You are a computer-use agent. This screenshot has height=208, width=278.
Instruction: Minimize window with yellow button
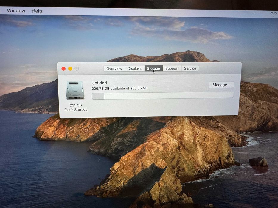point(70,69)
